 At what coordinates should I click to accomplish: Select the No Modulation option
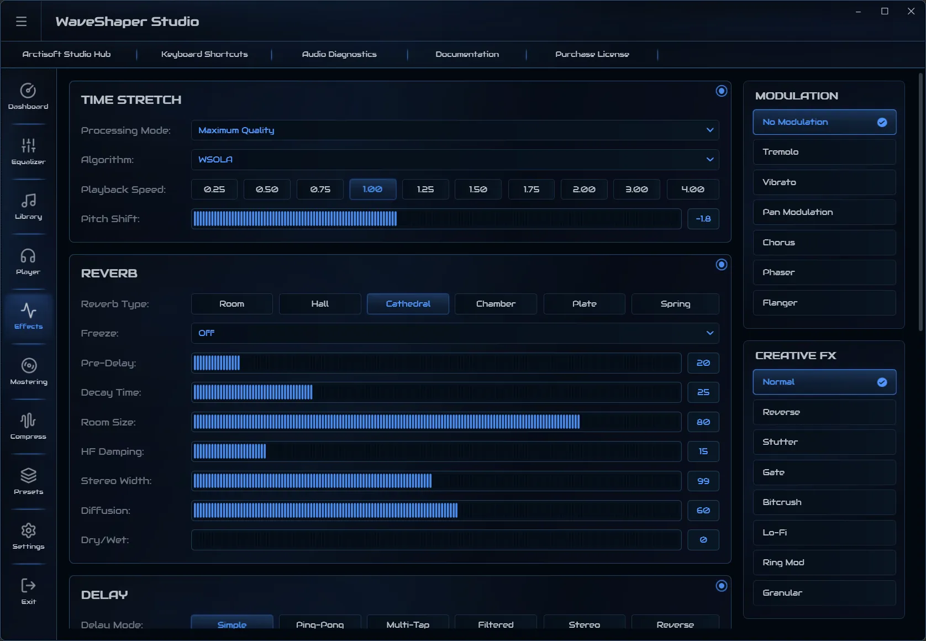[x=824, y=122]
